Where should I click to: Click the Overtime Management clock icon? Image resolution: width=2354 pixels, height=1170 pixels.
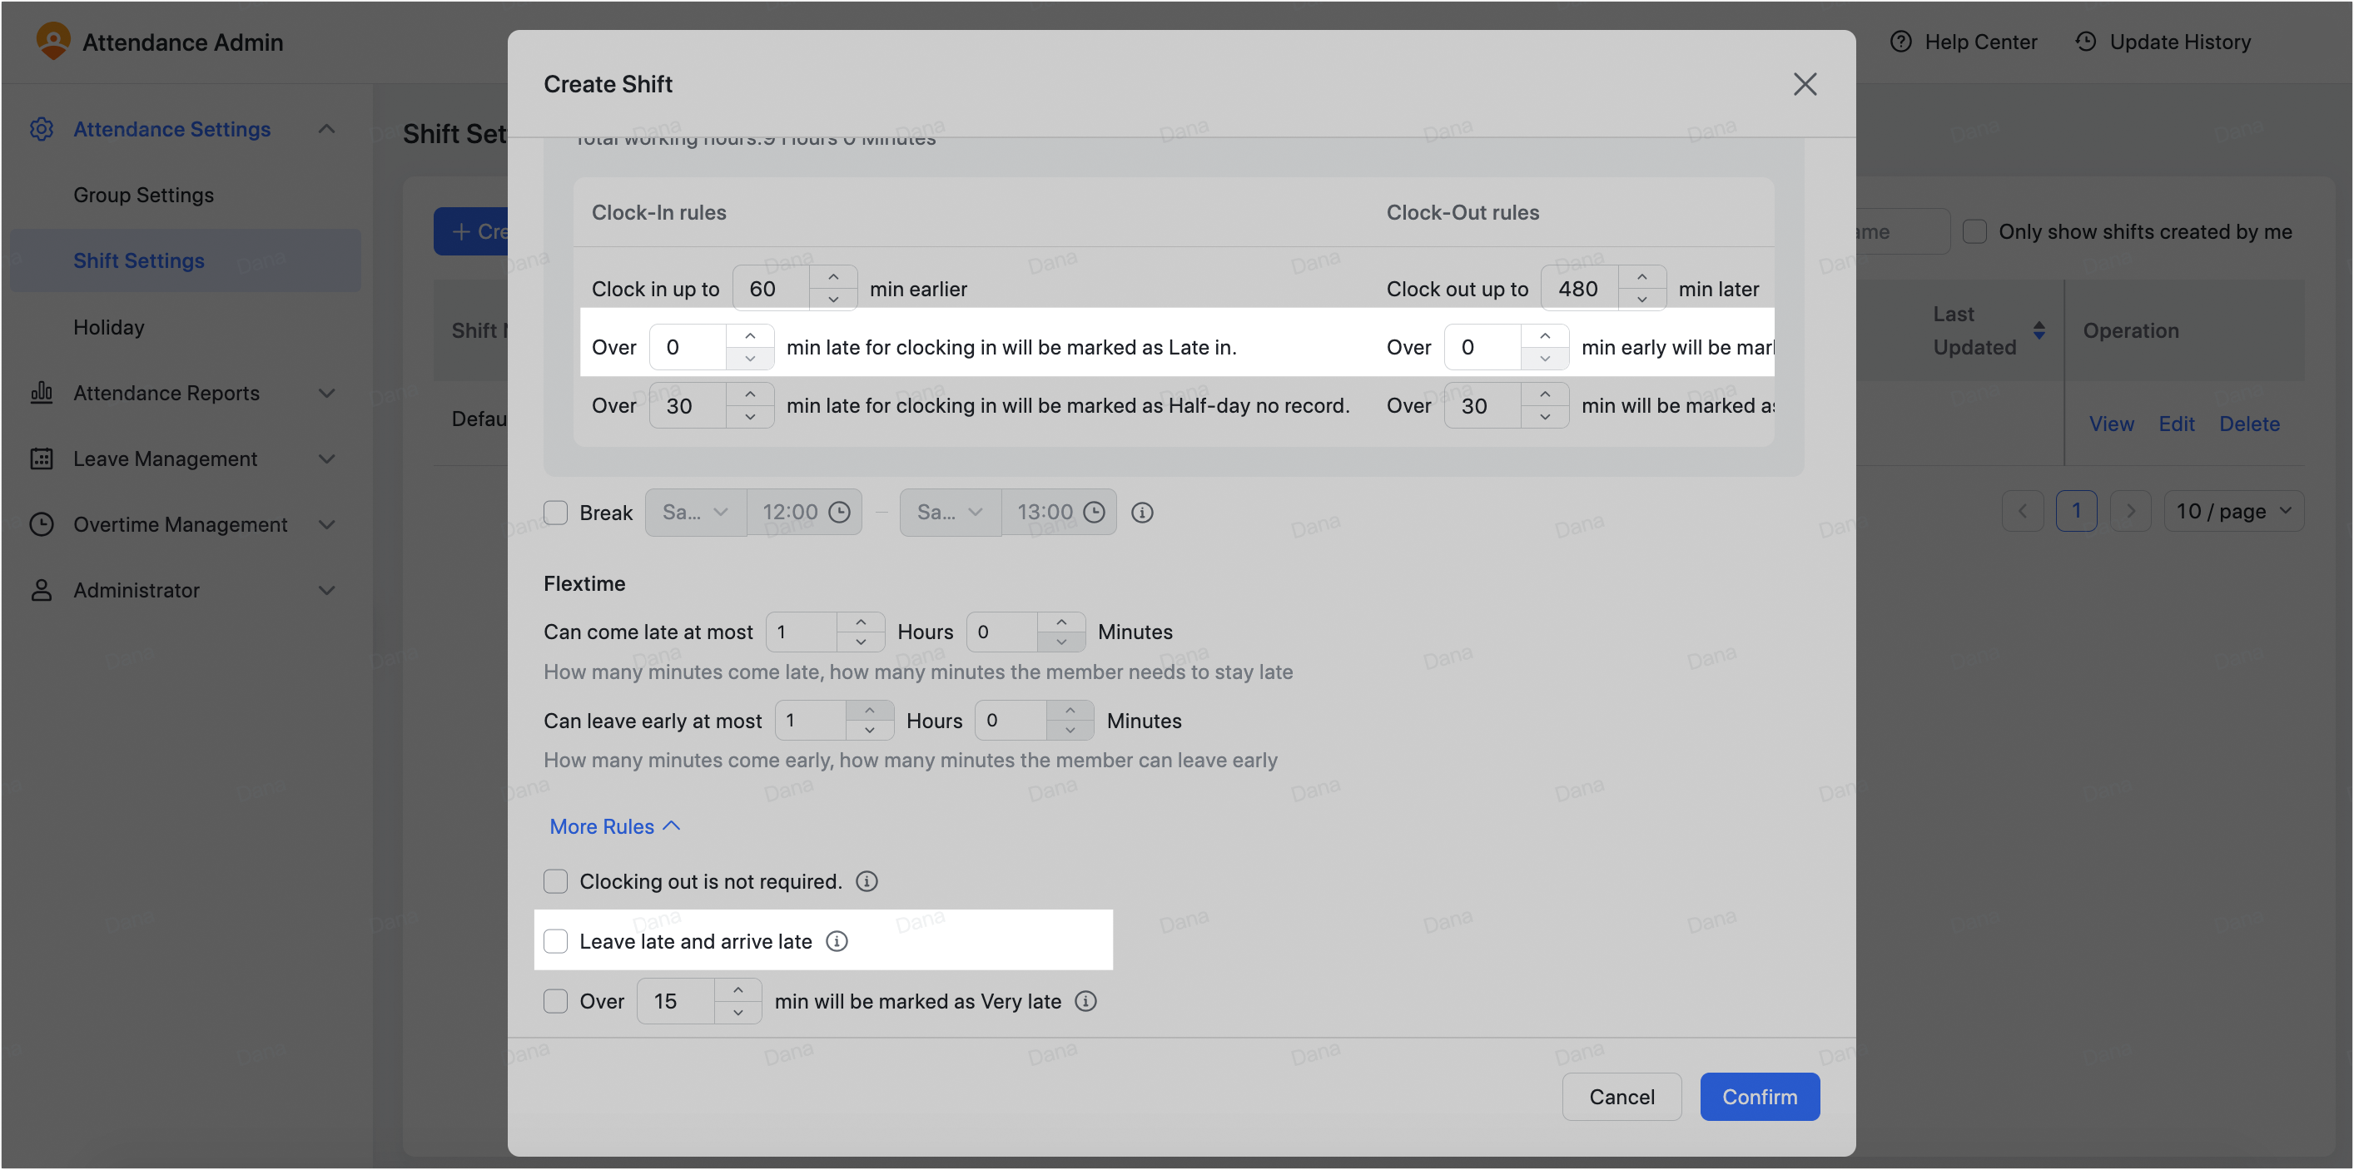pyautogui.click(x=41, y=524)
